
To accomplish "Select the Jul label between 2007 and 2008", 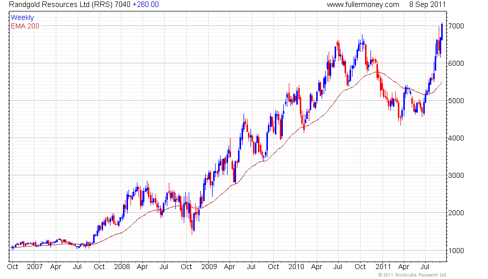I will [x=77, y=267].
